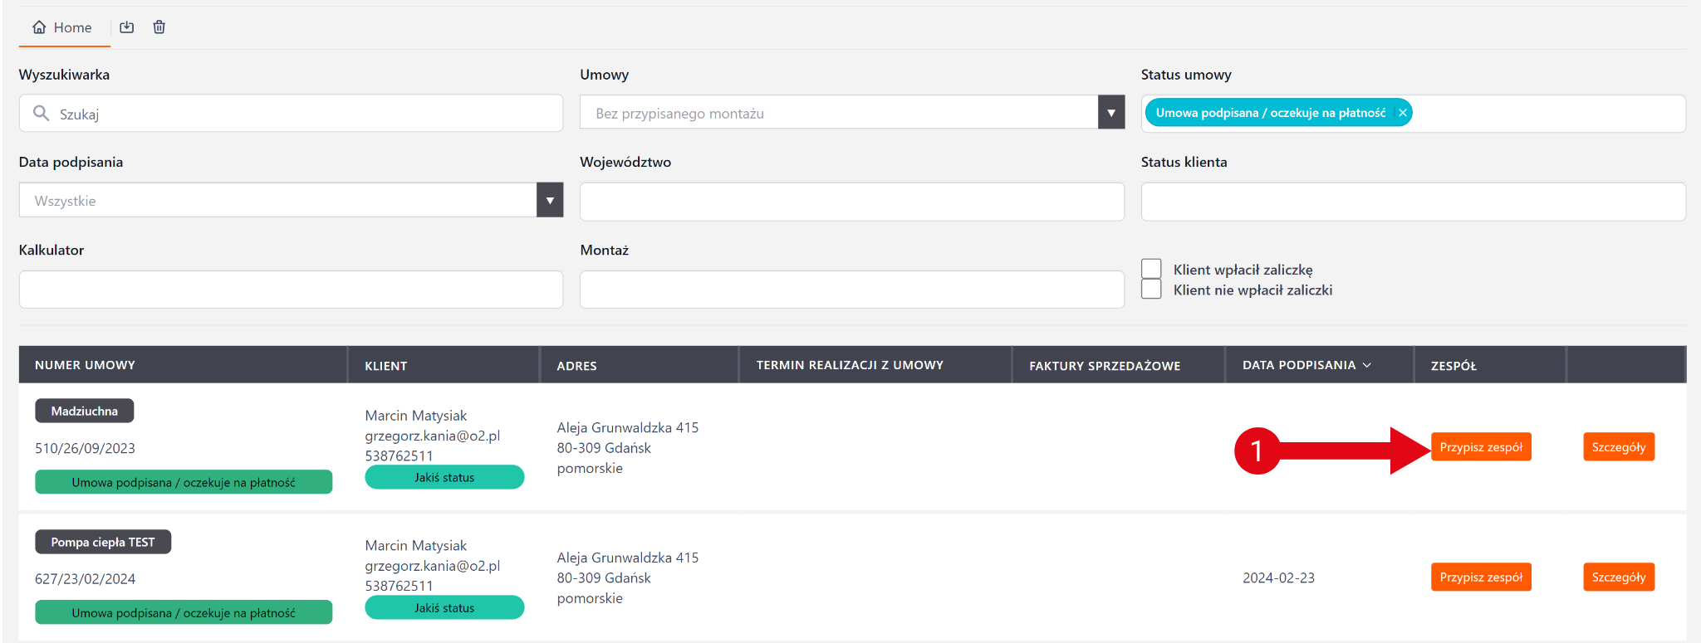View Szczegóły for Pompa ciepła TEST
The height and width of the screenshot is (643, 1701).
coord(1618,577)
